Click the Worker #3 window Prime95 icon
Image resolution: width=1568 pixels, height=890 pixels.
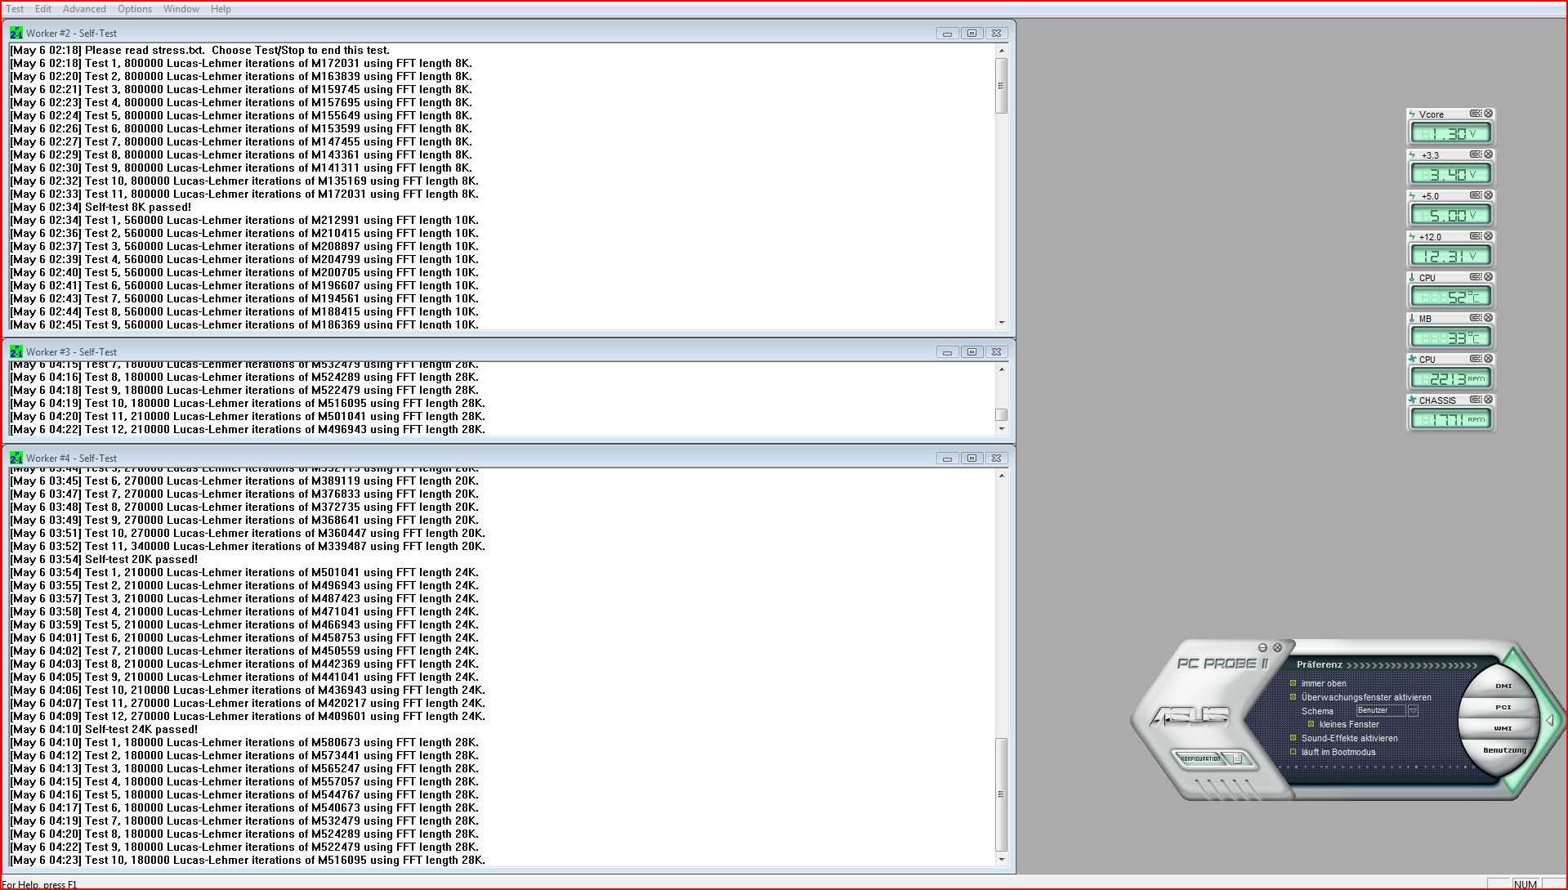tap(16, 352)
